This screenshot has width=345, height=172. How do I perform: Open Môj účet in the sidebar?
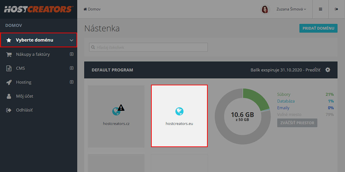[x=24, y=96]
